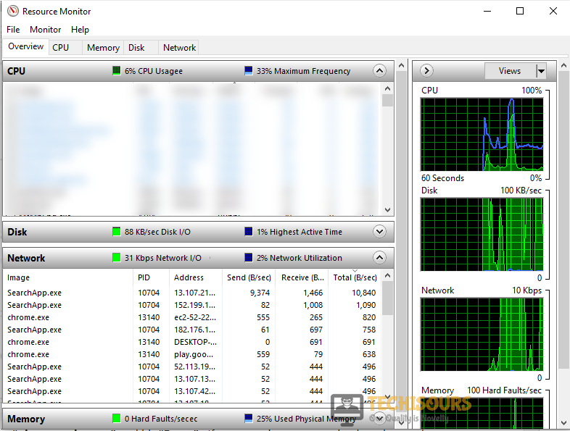Select SearchApp.exe row with address 13.107.21
The image size is (570, 431).
click(x=192, y=293)
